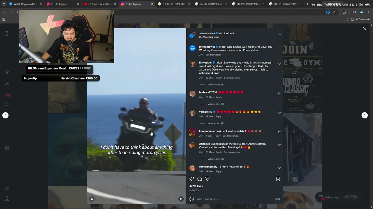373x209 pixels.
Task: Like barbara317810's comment
Action: coord(279,93)
